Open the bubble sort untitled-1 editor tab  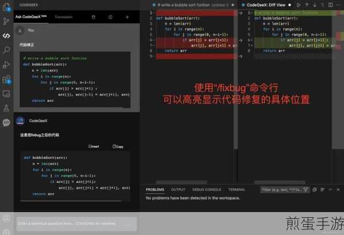(193, 5)
